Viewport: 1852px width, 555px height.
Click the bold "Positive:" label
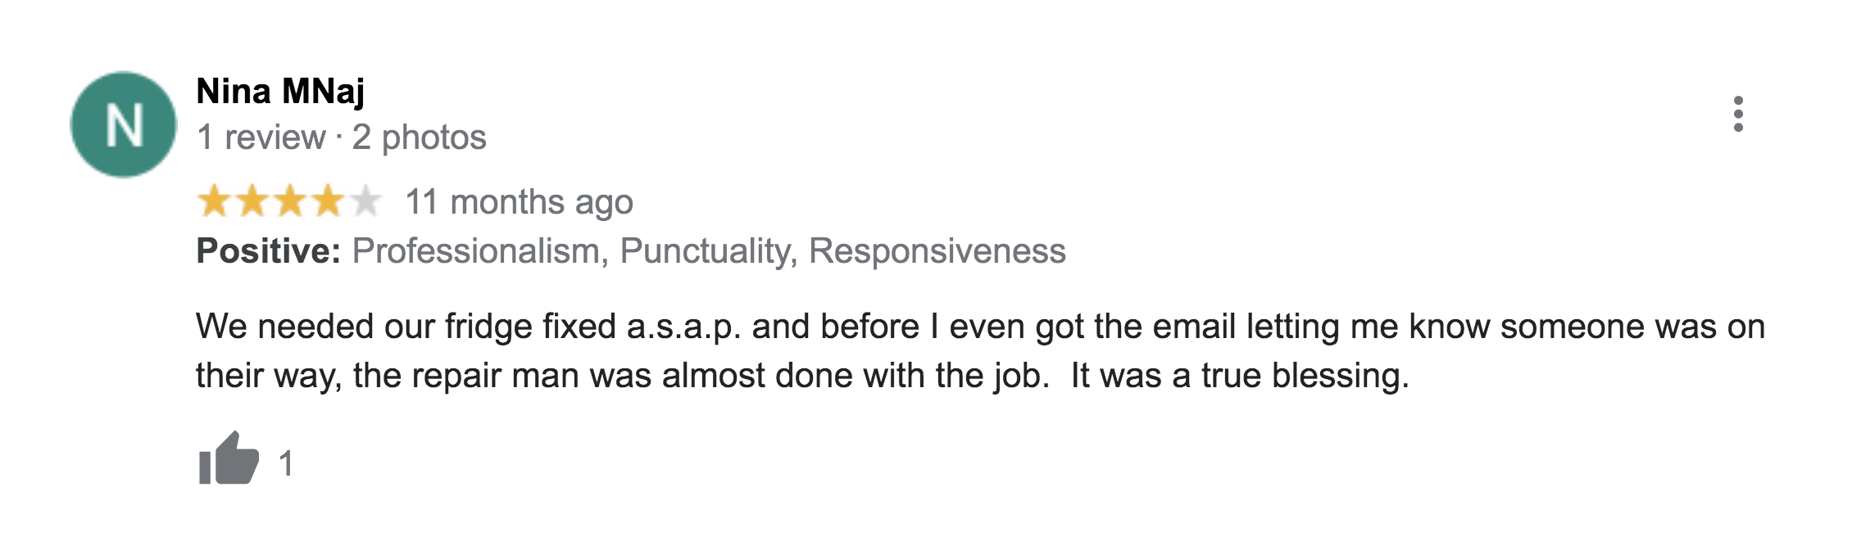click(268, 250)
